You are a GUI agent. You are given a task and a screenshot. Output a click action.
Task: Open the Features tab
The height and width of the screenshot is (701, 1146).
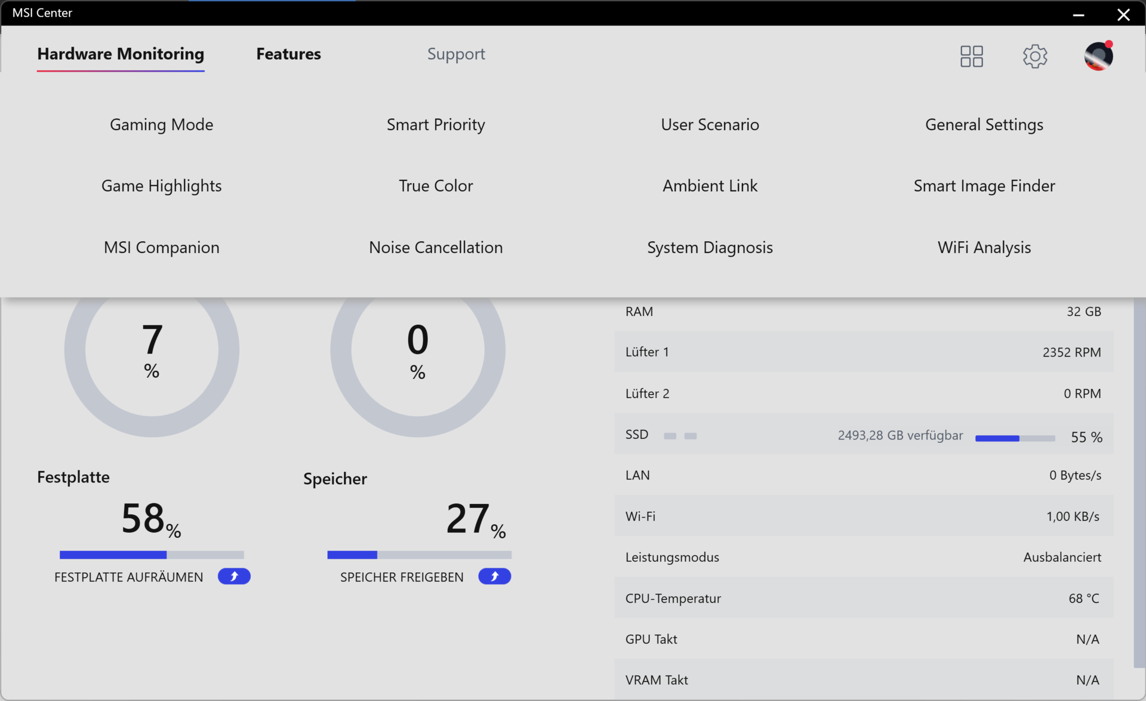point(288,54)
